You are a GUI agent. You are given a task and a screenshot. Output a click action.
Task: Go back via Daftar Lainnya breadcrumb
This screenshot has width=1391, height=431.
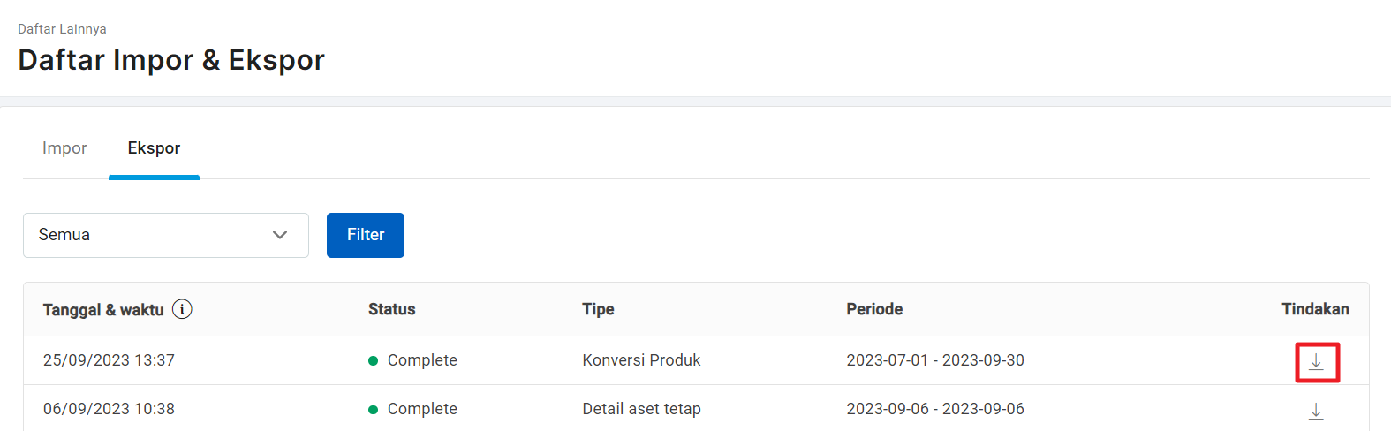pos(62,29)
